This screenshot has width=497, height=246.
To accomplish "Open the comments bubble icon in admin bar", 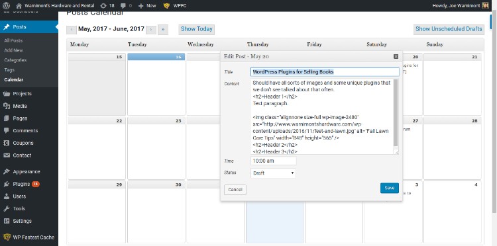I will click(x=123, y=6).
